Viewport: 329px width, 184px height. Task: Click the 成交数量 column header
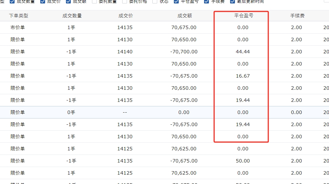coord(72,16)
